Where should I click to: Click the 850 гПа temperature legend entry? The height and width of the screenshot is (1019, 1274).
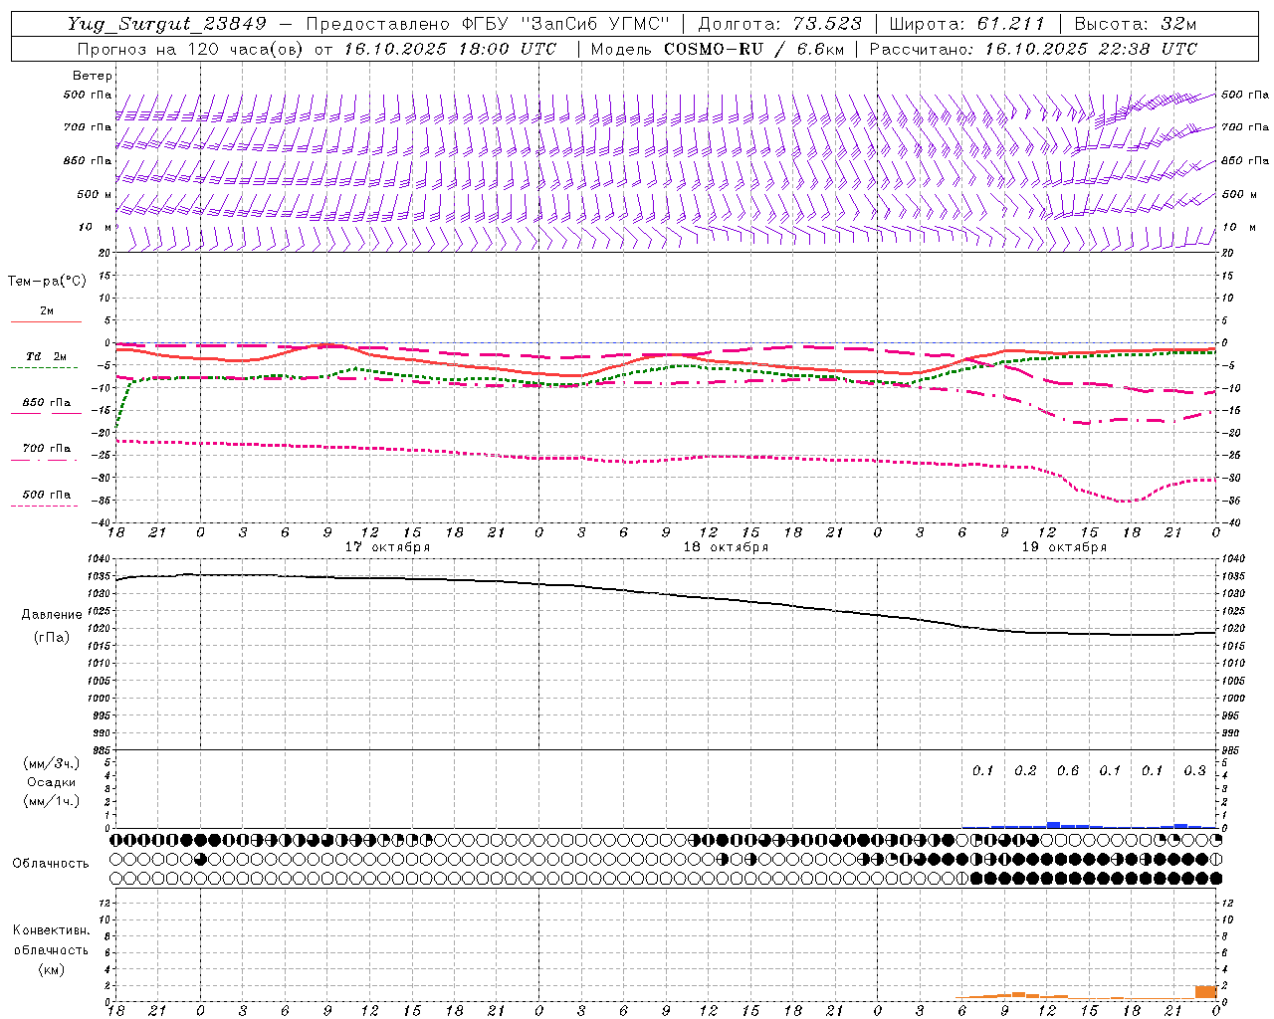click(x=46, y=403)
